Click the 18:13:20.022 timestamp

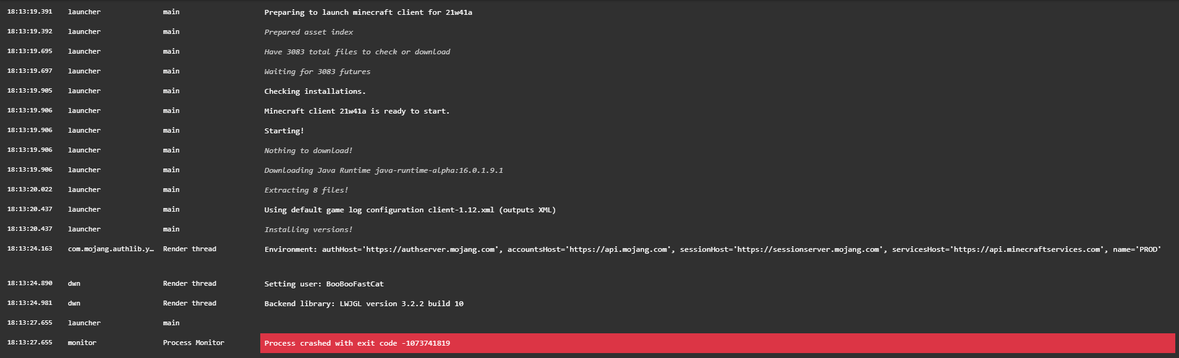pyautogui.click(x=30, y=189)
